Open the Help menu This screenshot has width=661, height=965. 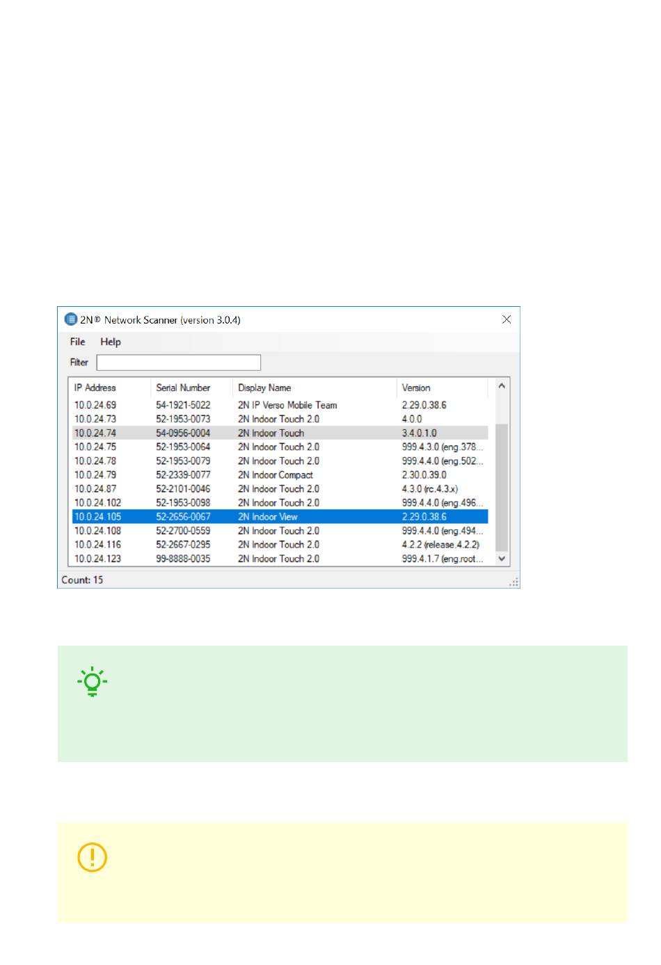coord(111,342)
